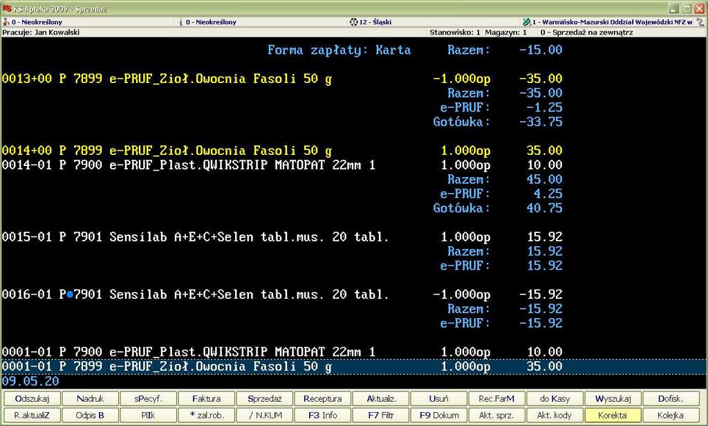Click the Razem amount 45.00
708x426 pixels.
pos(544,179)
